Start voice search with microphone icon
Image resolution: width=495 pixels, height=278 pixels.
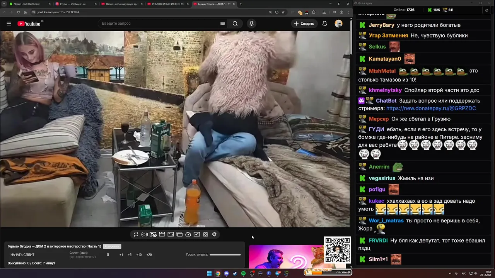(x=251, y=24)
